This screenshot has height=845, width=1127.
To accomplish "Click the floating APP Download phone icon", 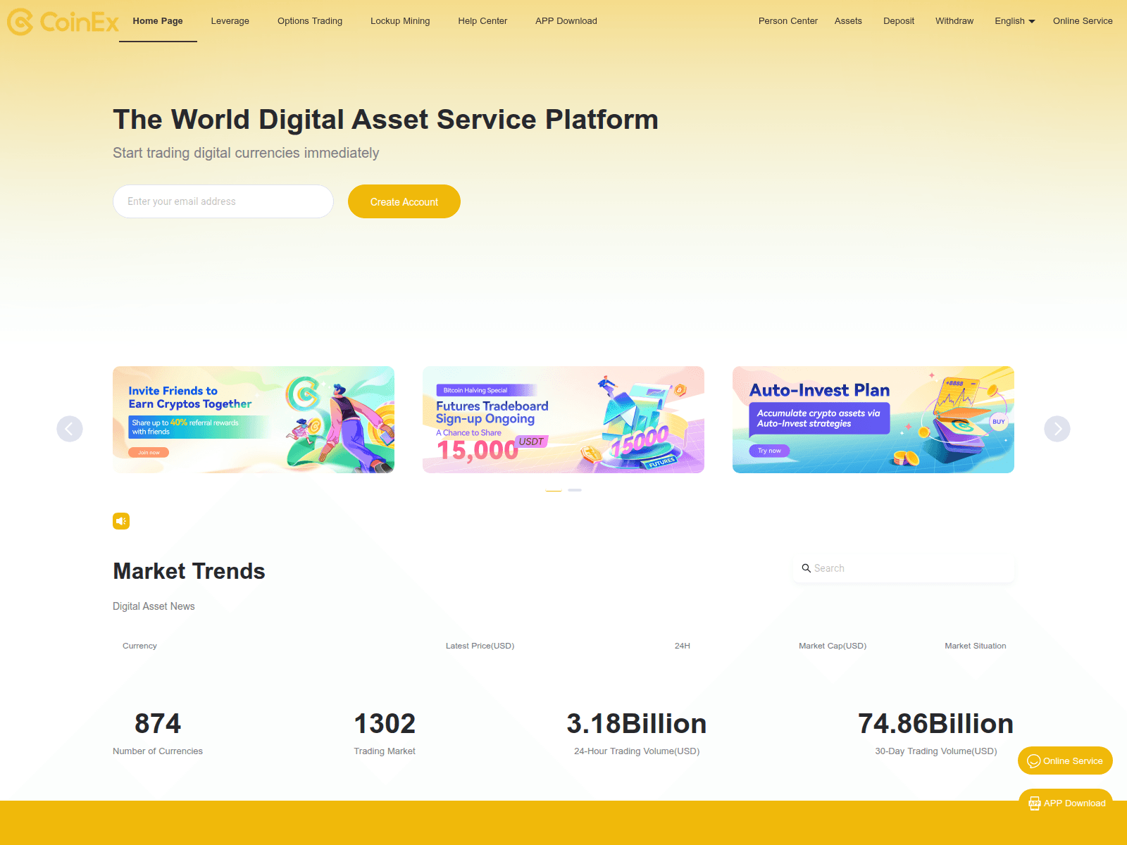I will coord(1035,803).
